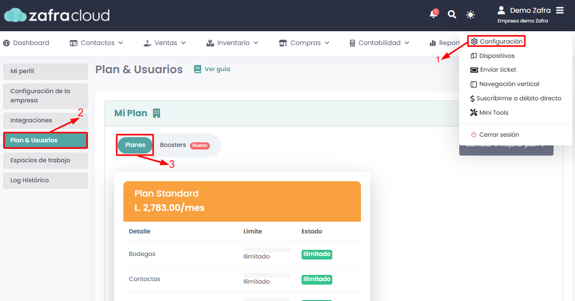Viewport: 575px width, 301px height.
Task: Select the Planes tab
Action: click(135, 145)
